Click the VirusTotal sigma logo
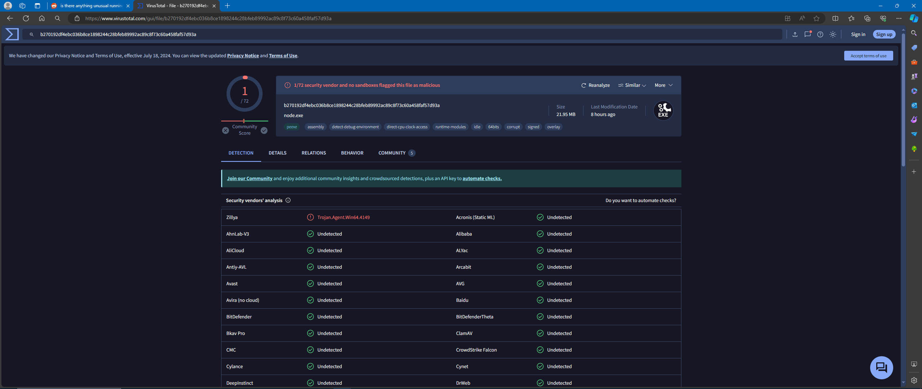The height and width of the screenshot is (389, 922). pyautogui.click(x=12, y=34)
